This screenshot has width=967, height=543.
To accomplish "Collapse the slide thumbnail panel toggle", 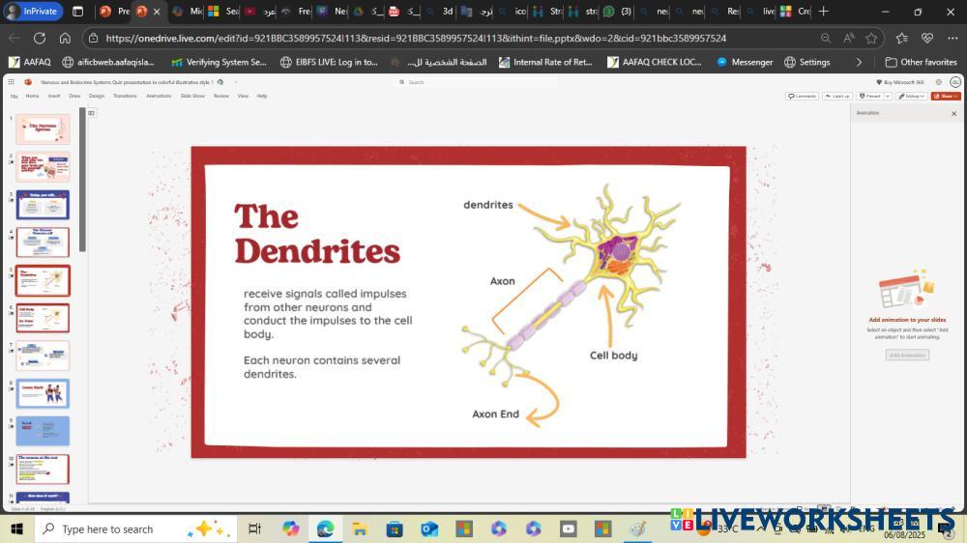I will (x=92, y=113).
